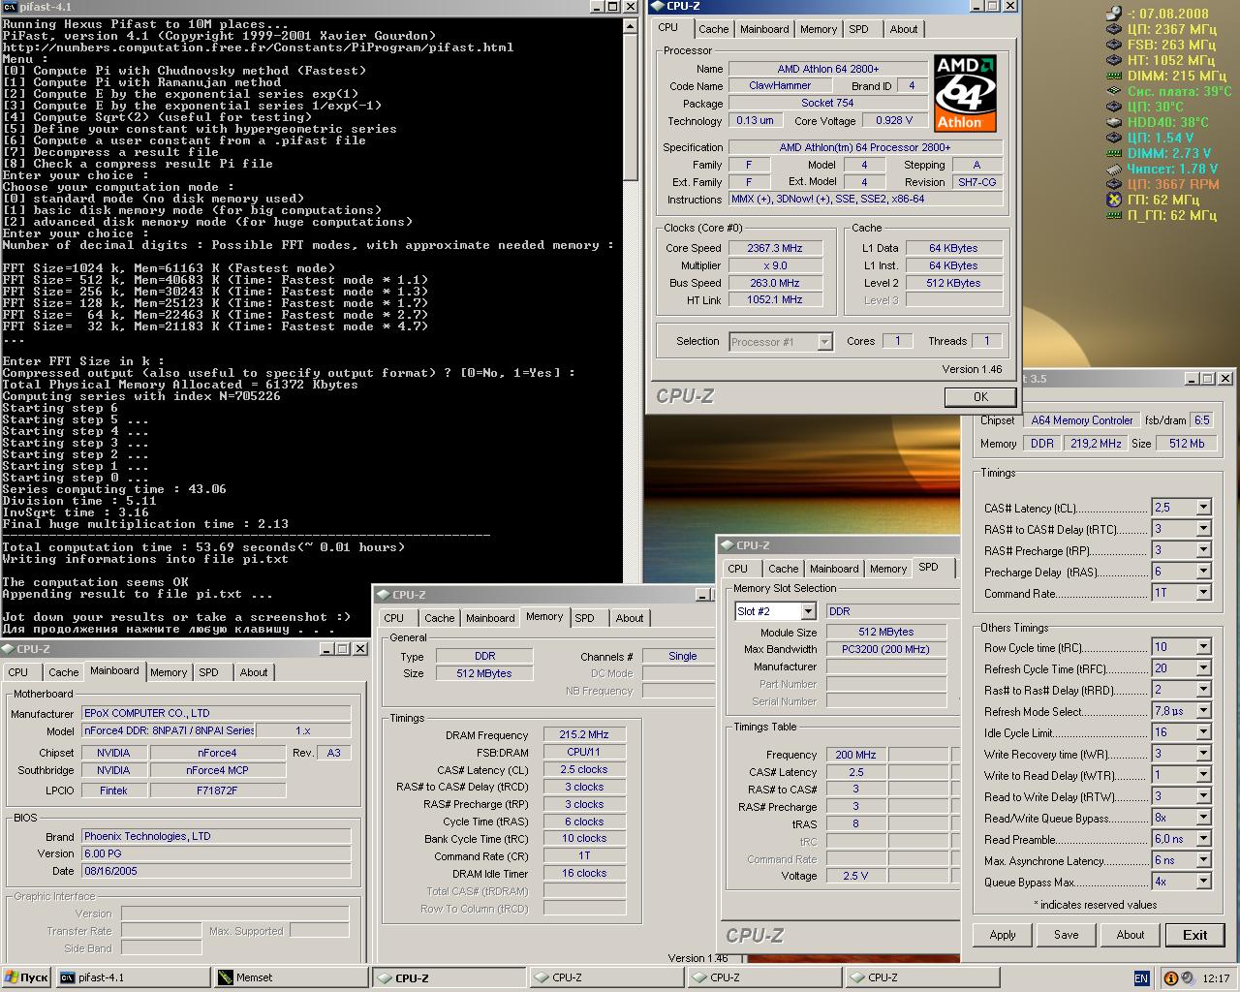
Task: Open Idle Cycle Limit dropdown
Action: (1203, 732)
